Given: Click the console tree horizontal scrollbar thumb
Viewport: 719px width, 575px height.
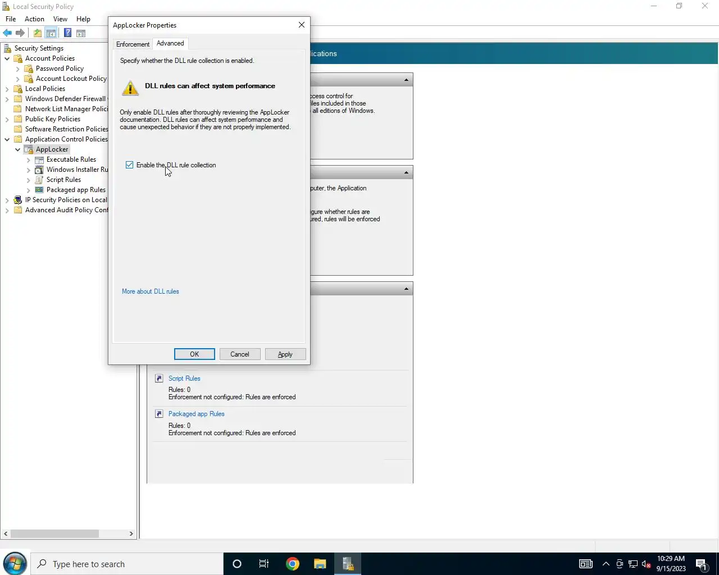Looking at the screenshot, I should tap(55, 533).
